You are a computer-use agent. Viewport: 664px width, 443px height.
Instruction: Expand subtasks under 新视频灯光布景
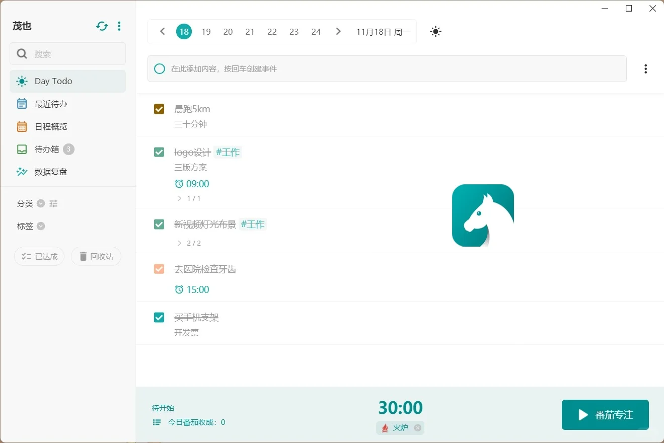coord(179,243)
